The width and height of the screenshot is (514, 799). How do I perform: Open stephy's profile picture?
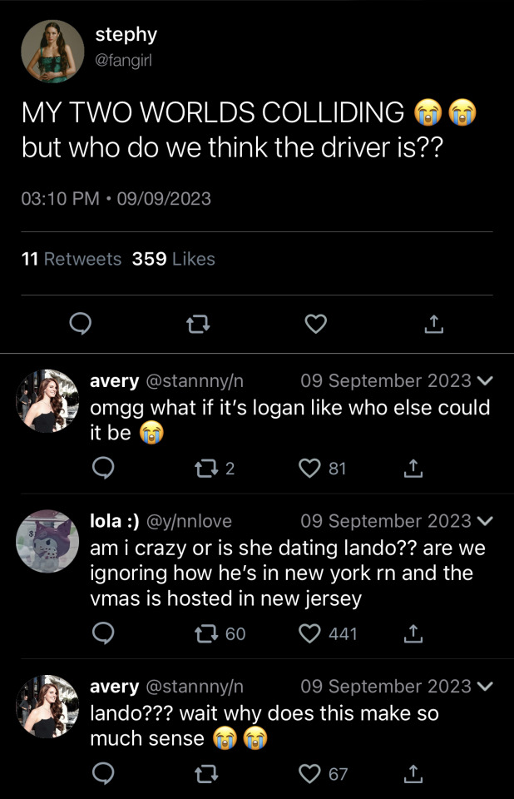(52, 51)
